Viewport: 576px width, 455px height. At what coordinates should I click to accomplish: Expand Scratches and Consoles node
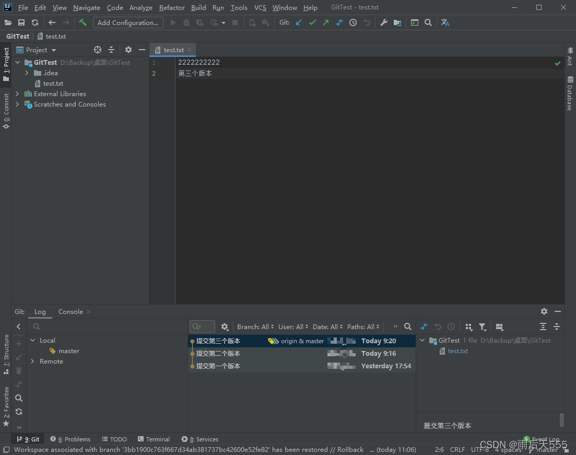tap(17, 104)
